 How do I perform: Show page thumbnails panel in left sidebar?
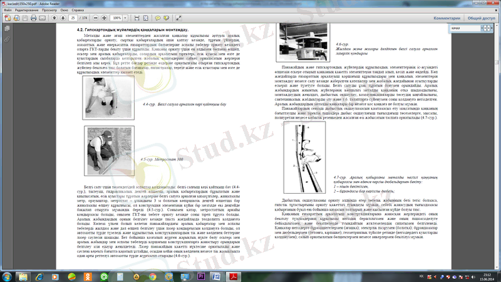tap(7, 29)
